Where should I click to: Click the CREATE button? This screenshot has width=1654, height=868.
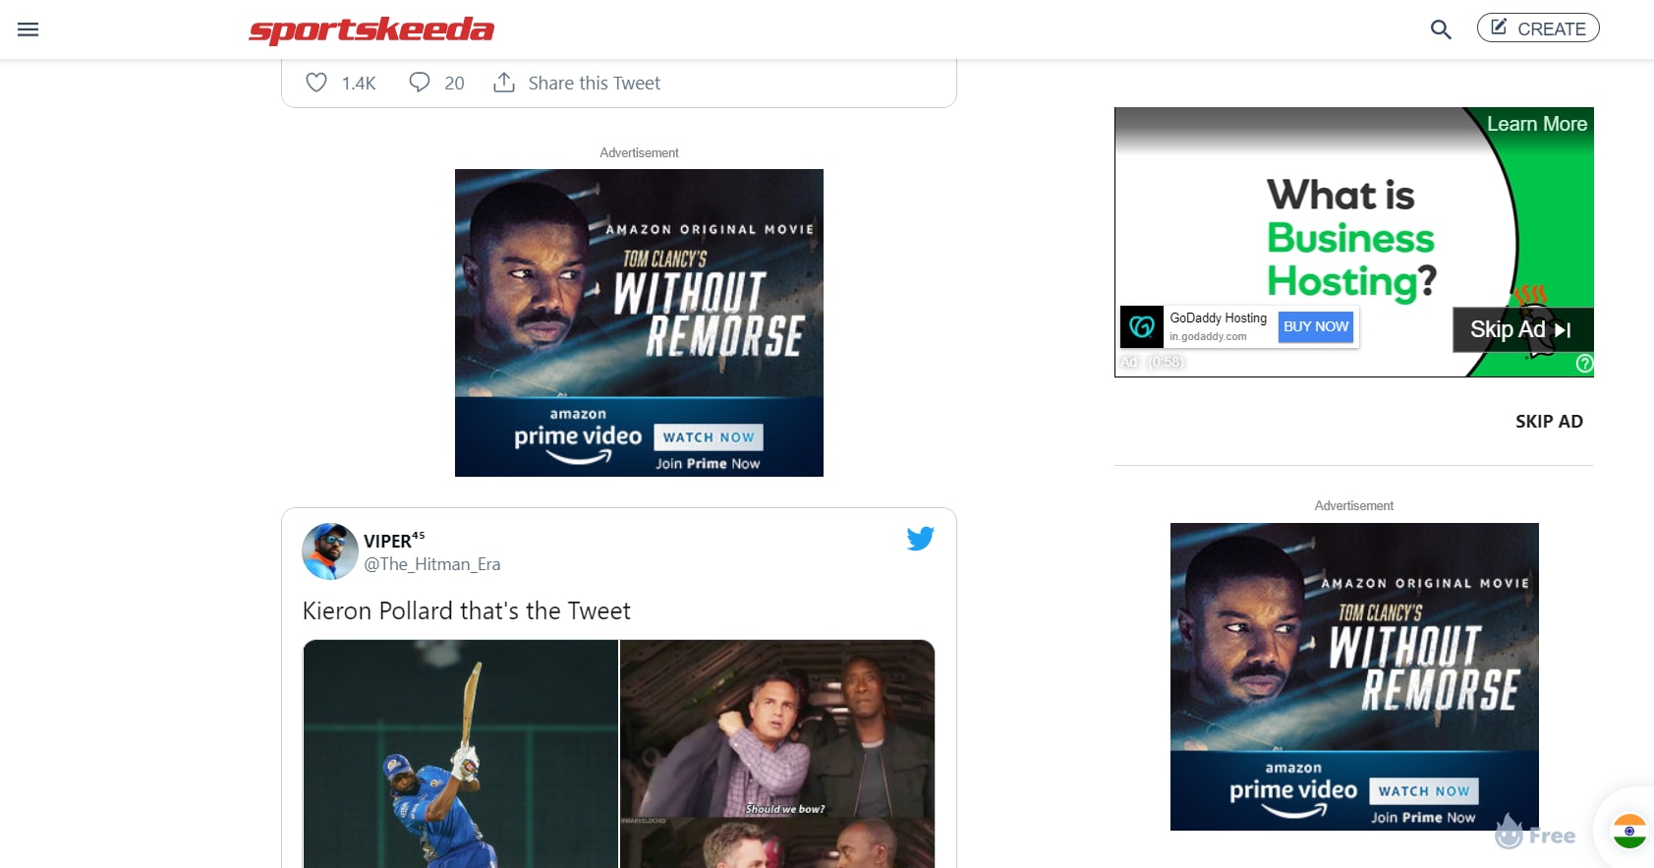point(1538,29)
